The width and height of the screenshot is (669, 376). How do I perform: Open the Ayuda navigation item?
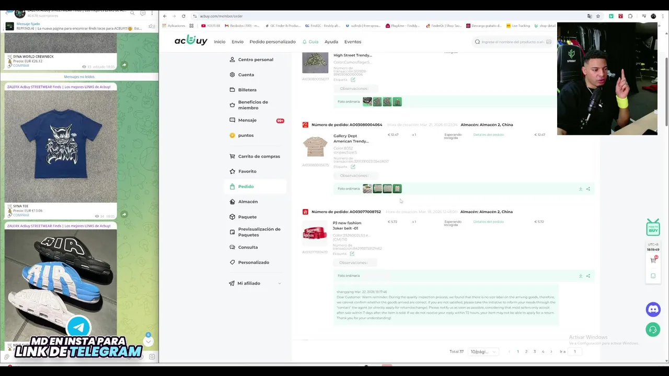point(331,42)
